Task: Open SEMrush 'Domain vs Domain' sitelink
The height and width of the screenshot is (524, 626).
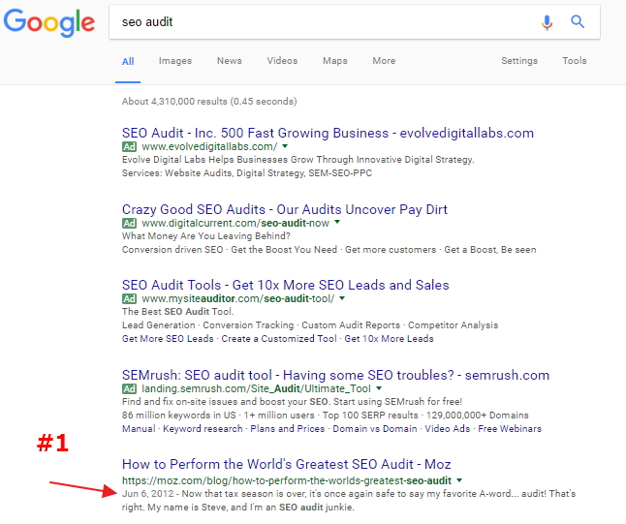Action: 375,429
